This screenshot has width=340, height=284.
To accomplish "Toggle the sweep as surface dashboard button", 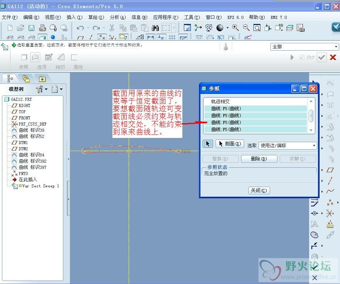I will pos(35,58).
